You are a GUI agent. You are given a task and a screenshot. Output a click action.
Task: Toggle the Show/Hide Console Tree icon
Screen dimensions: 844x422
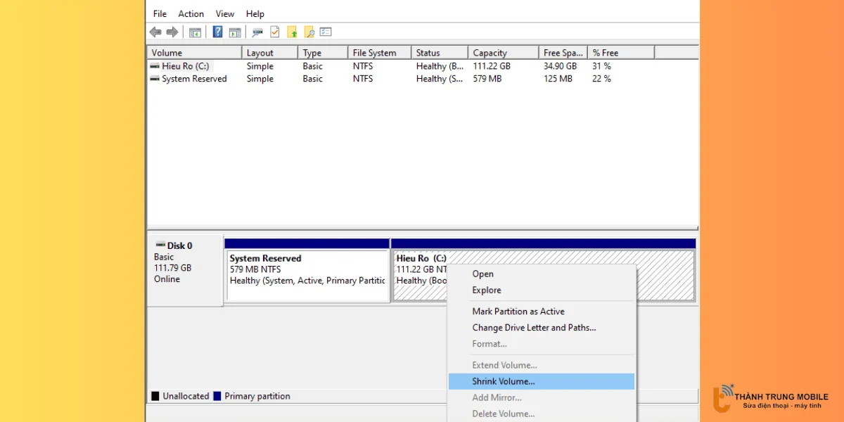click(195, 32)
